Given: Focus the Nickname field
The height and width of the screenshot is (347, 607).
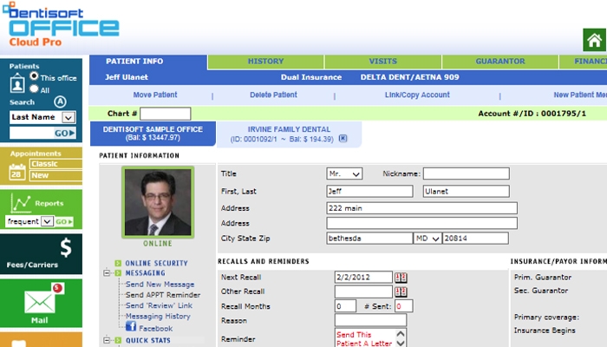Looking at the screenshot, I should [467, 173].
